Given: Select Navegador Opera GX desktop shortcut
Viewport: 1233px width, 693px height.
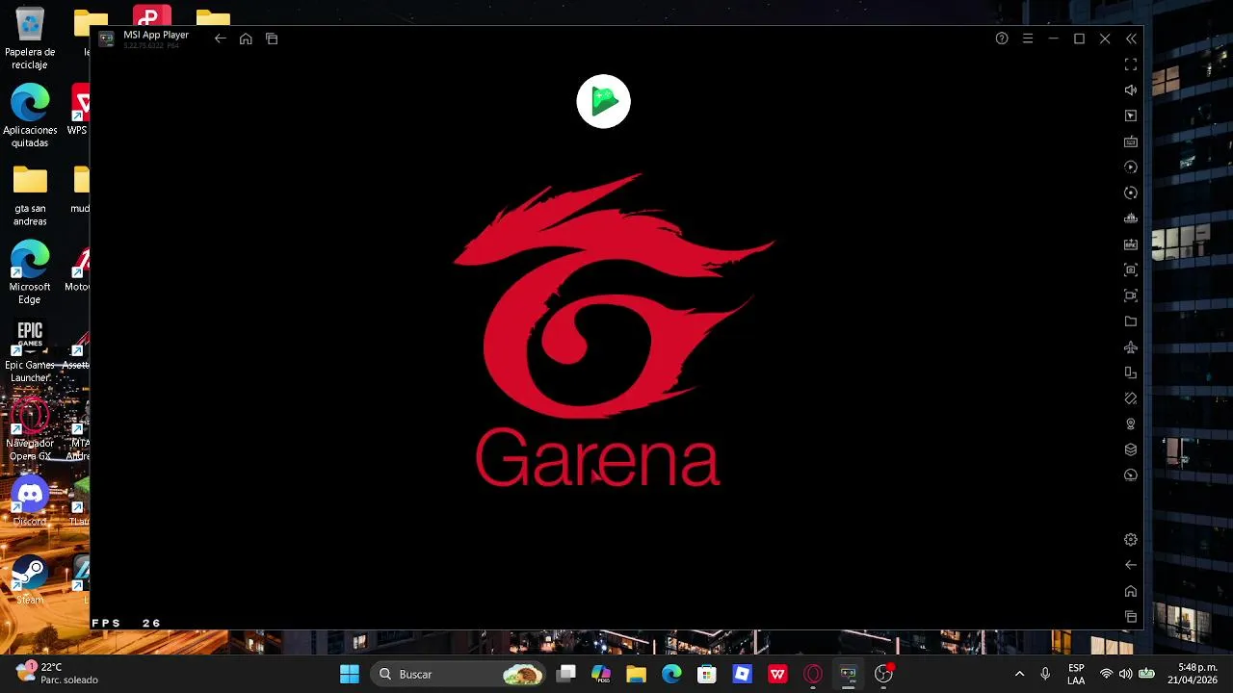Looking at the screenshot, I should tap(30, 429).
